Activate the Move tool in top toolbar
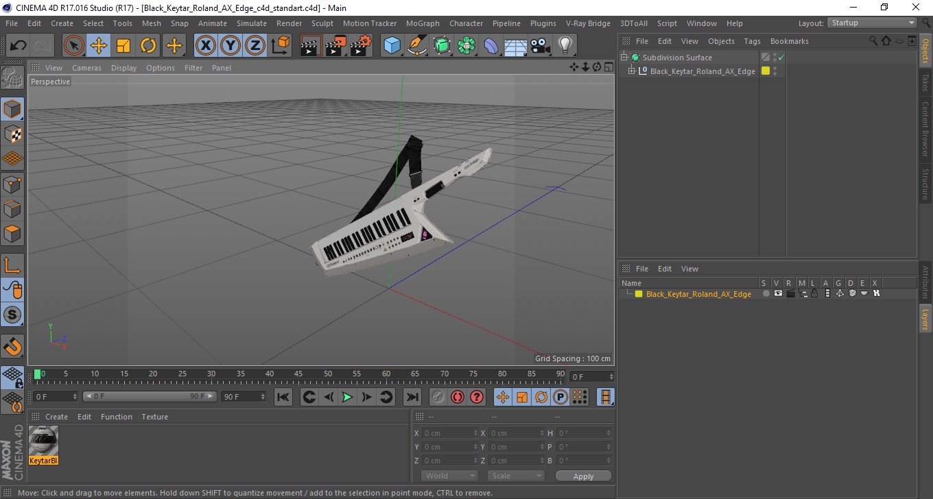The image size is (933, 499). pos(99,46)
